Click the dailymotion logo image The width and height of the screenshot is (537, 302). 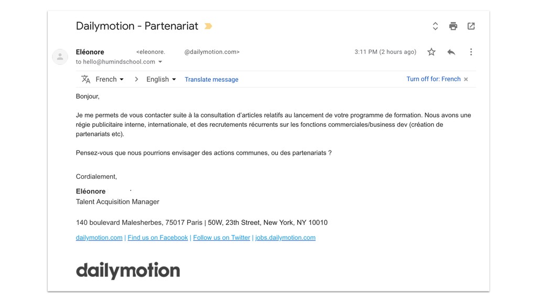tap(128, 271)
